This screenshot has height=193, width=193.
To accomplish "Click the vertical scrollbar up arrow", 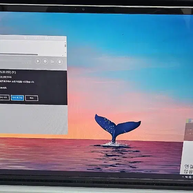I will [x=65, y=43].
